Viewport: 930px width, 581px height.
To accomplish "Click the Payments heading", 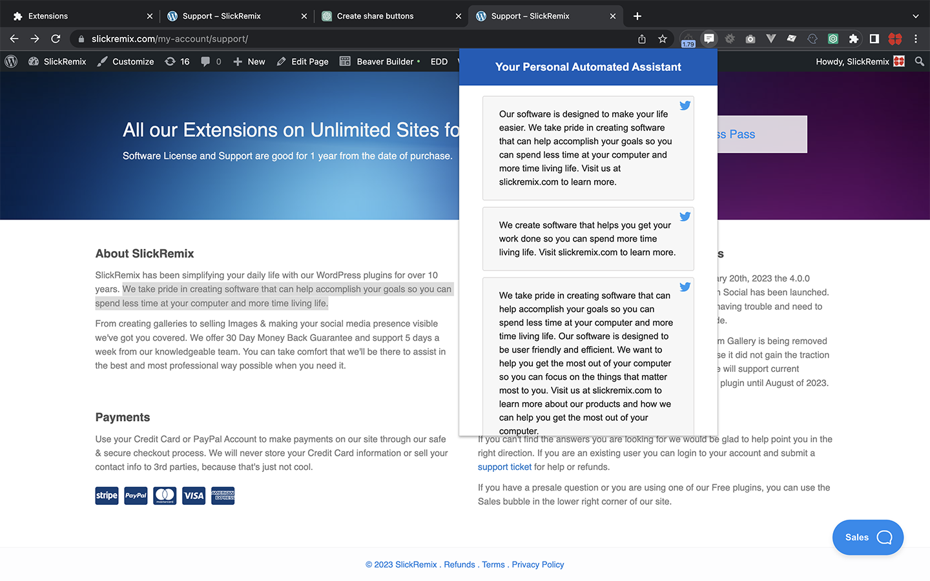I will [x=123, y=417].
